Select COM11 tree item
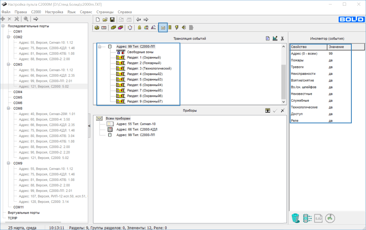 (x=18, y=207)
